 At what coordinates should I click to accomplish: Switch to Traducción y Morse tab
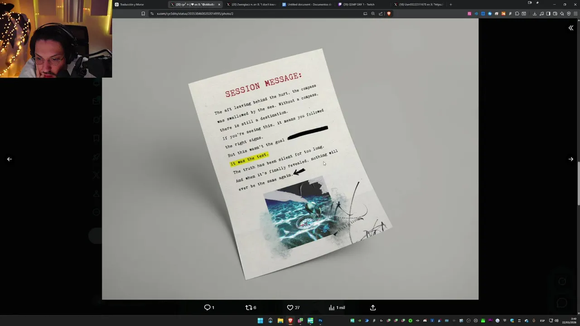click(x=140, y=5)
